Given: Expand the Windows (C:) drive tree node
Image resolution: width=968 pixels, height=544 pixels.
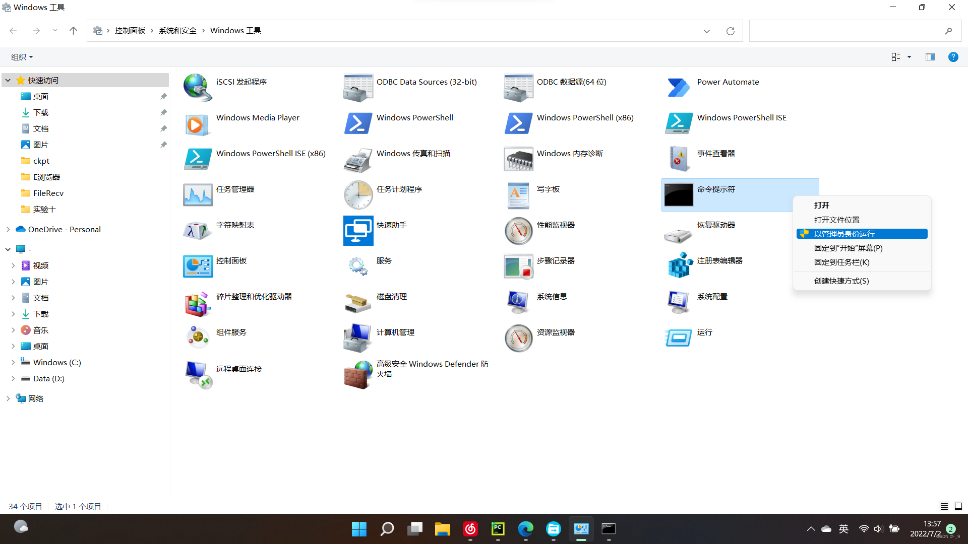Looking at the screenshot, I should (13, 362).
